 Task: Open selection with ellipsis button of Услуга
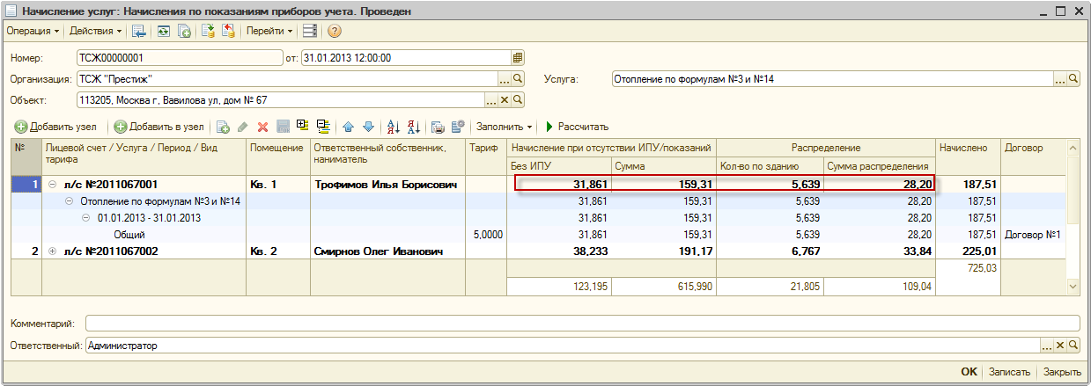pos(1061,79)
